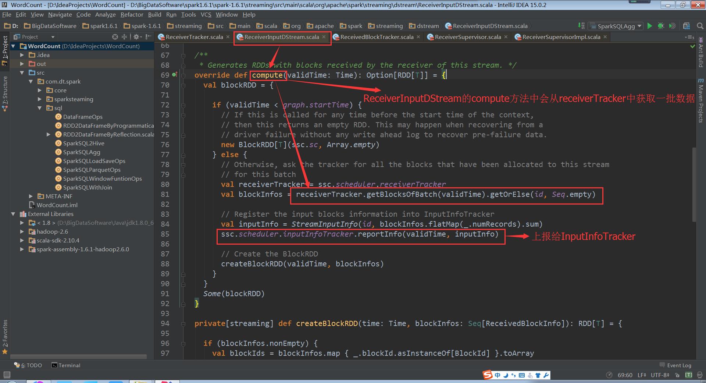The image size is (706, 383).
Task: Open the 6: TODO tool window
Action: coord(28,365)
